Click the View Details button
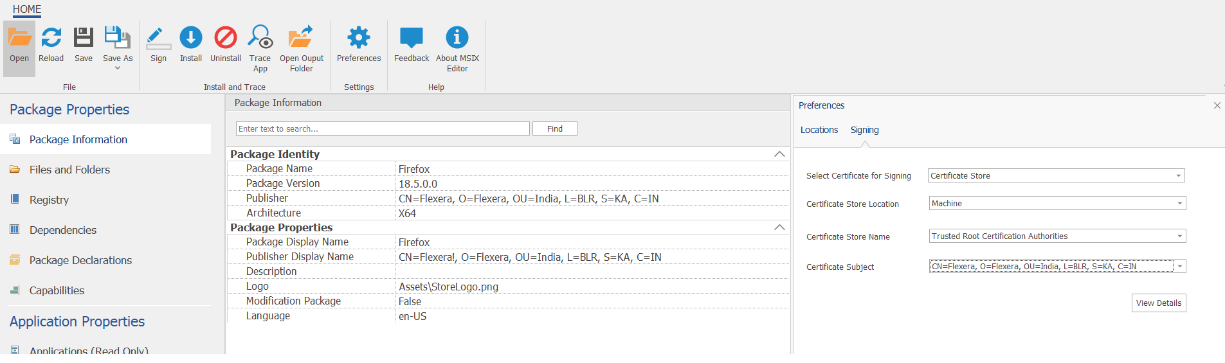The width and height of the screenshot is (1225, 363). point(1159,303)
